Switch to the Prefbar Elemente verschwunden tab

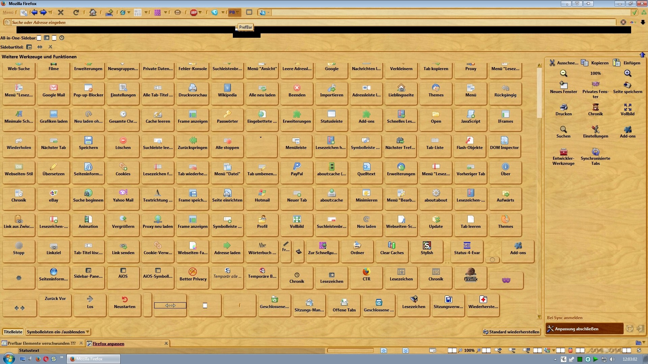pos(41,343)
